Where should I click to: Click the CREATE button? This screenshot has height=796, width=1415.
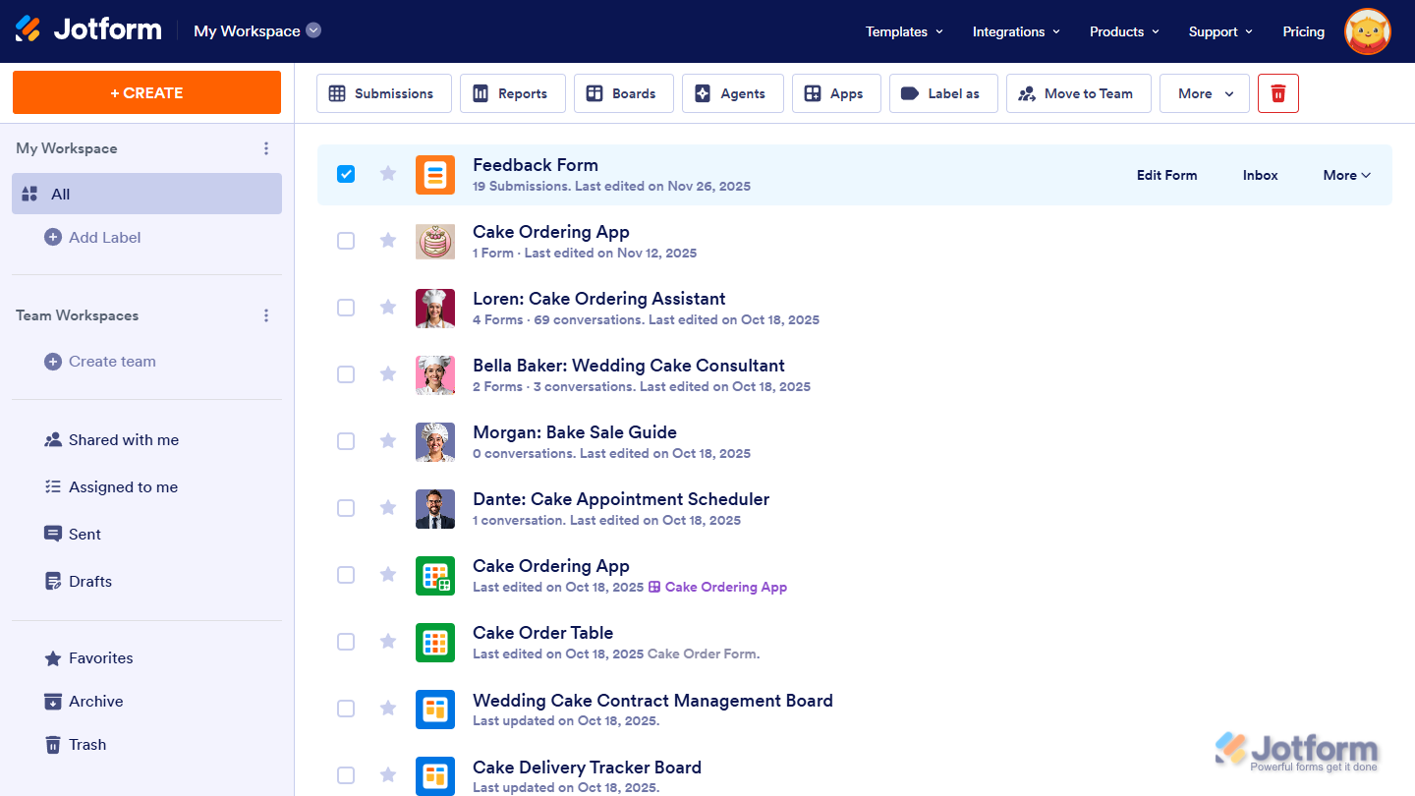(145, 92)
